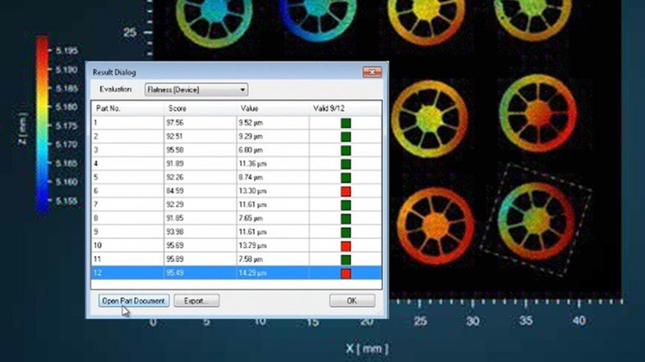Select part row 1 with score 97.56
The height and width of the screenshot is (362, 645).
(x=237, y=123)
